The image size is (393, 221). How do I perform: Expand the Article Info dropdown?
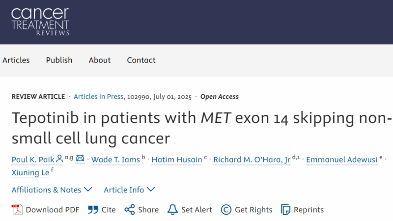129,190
